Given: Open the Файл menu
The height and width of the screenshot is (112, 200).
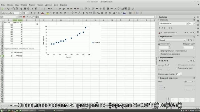Looking at the screenshot, I should coord(3,5).
